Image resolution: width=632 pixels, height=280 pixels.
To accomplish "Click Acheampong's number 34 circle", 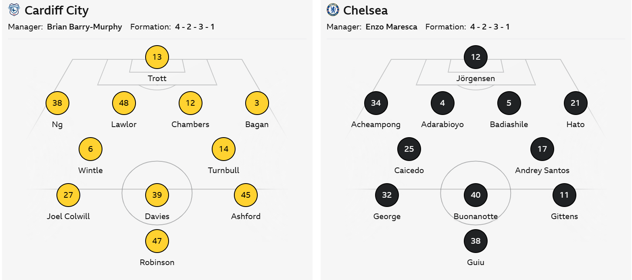I will coord(376,103).
